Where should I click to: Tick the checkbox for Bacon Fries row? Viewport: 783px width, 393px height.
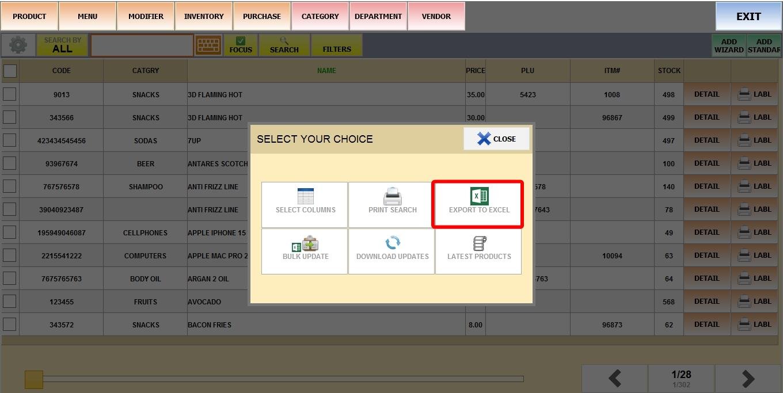10,324
